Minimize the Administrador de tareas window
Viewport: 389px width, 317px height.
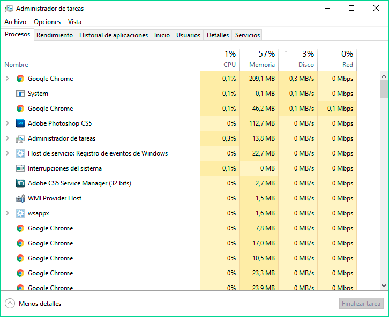(x=327, y=8)
